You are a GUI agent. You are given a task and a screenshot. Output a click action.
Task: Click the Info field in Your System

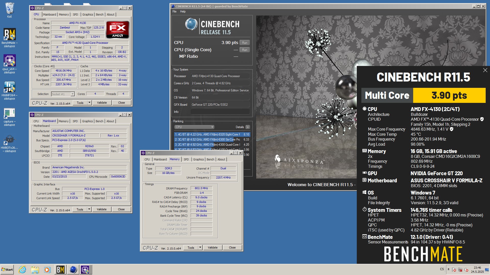pos(220,112)
